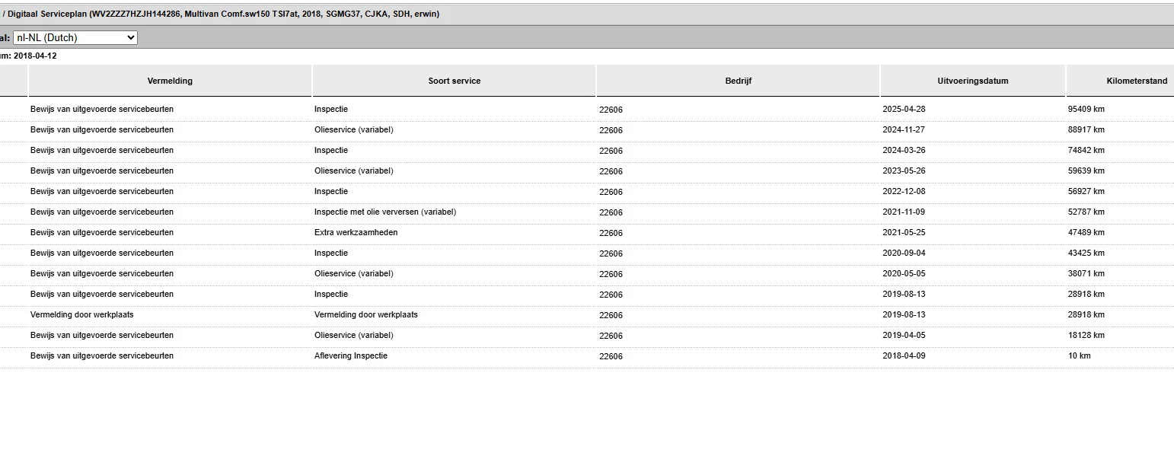Sort by the Soort service column header
Image resolution: width=1174 pixels, height=459 pixels.
point(454,81)
